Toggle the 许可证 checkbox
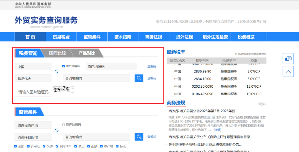Screen dimensions: 299x152 tap(28, 146)
